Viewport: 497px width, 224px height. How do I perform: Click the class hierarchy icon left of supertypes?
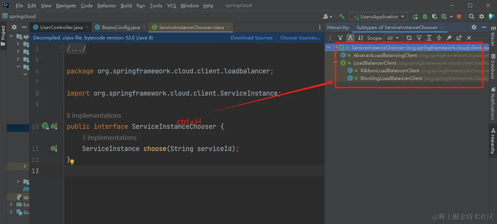[x=330, y=38]
